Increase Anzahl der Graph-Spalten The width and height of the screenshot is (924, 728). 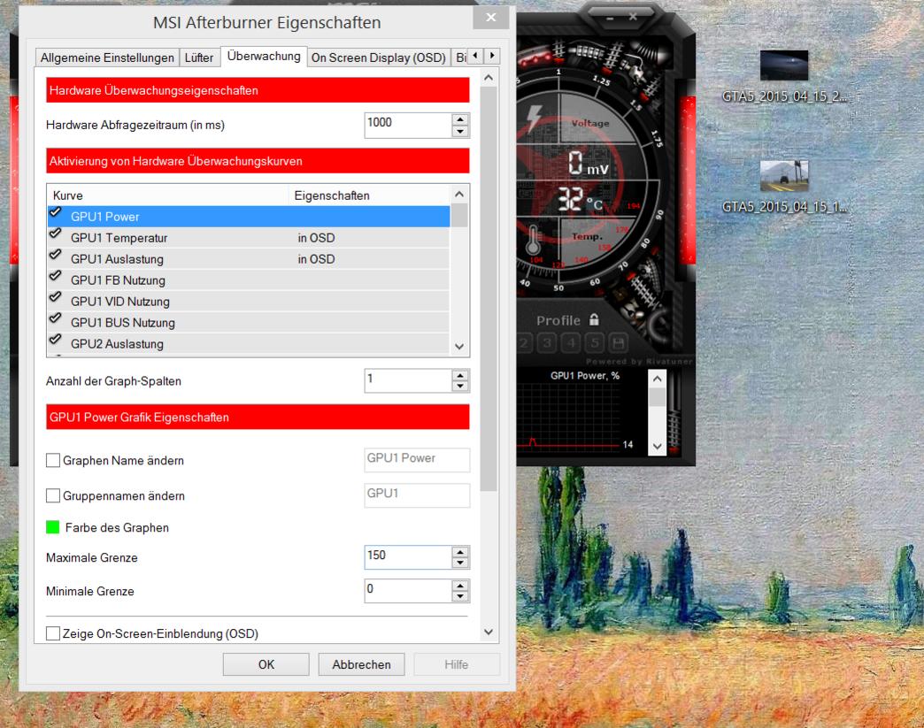coord(460,374)
